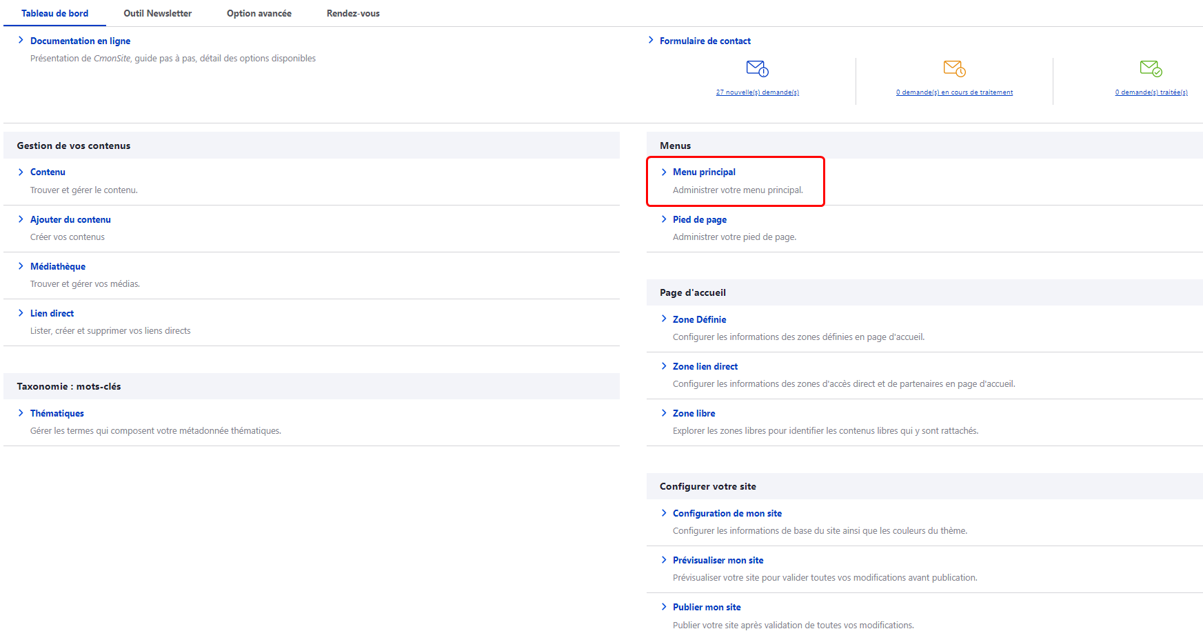Open Configuration de mon site
1203x640 pixels.
[727, 513]
